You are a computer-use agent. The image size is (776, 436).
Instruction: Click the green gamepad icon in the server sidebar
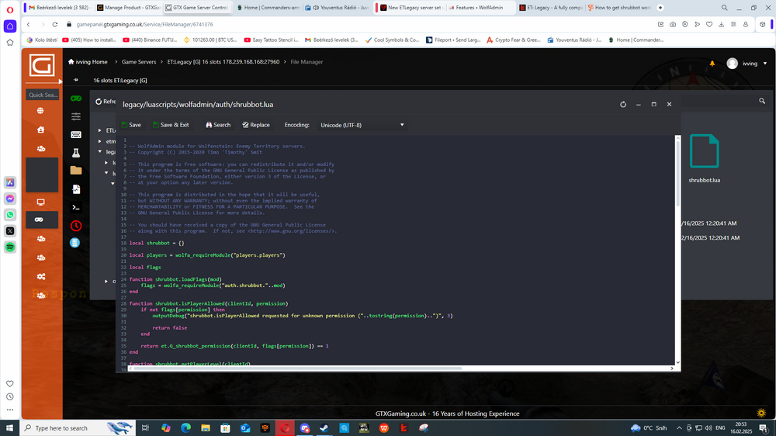[x=76, y=99]
